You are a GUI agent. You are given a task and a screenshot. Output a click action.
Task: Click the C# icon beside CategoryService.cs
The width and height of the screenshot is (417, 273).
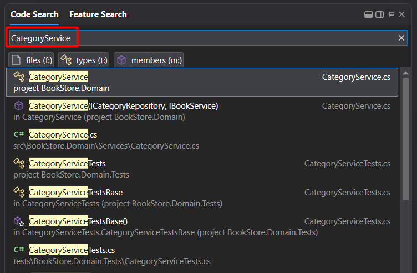tap(19, 134)
